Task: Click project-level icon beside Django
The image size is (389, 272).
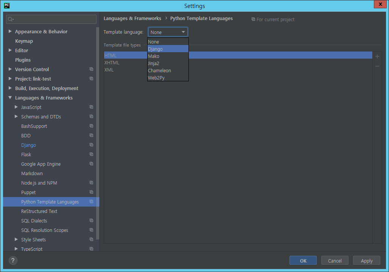Action: pos(91,145)
